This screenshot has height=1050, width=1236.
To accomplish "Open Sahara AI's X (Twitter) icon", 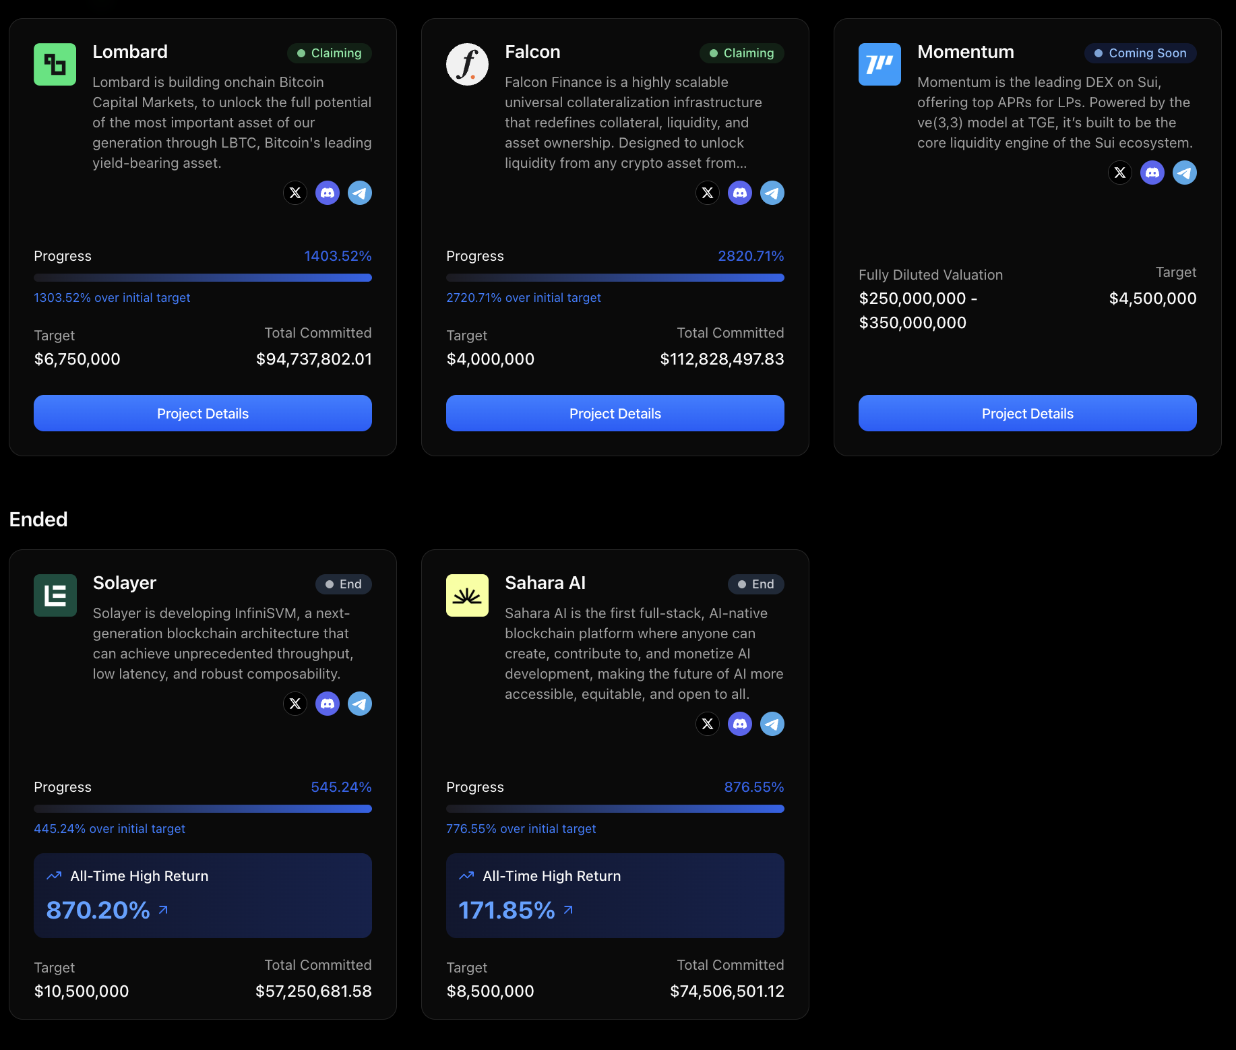I will (708, 724).
